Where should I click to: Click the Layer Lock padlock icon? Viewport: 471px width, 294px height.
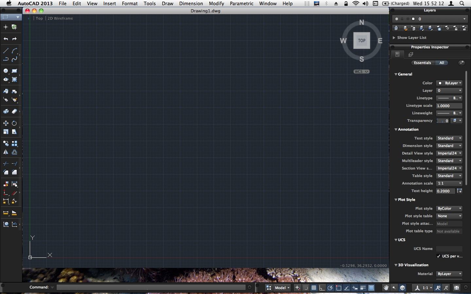click(456, 28)
